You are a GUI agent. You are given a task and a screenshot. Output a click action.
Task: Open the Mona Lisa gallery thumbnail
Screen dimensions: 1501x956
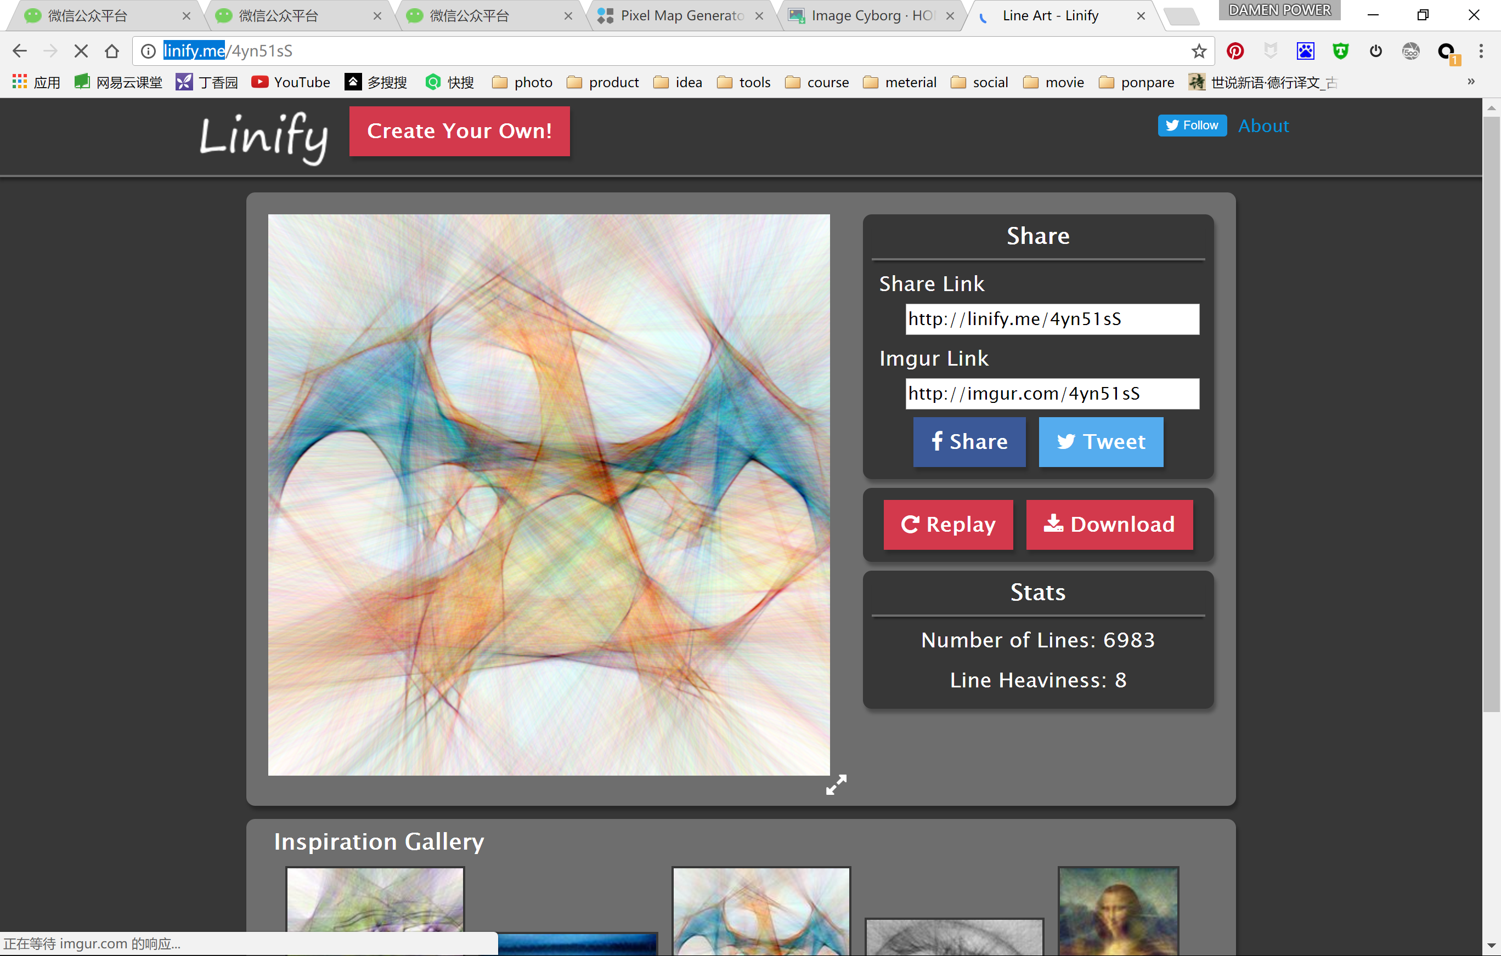[1118, 909]
